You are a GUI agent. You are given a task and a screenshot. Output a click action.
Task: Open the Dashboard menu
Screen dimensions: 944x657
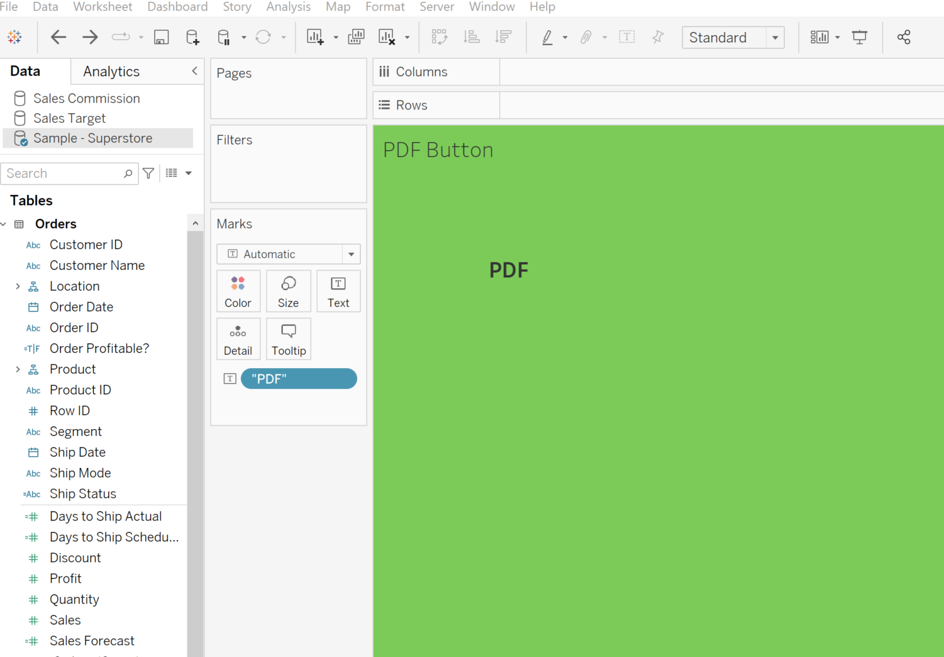[177, 7]
